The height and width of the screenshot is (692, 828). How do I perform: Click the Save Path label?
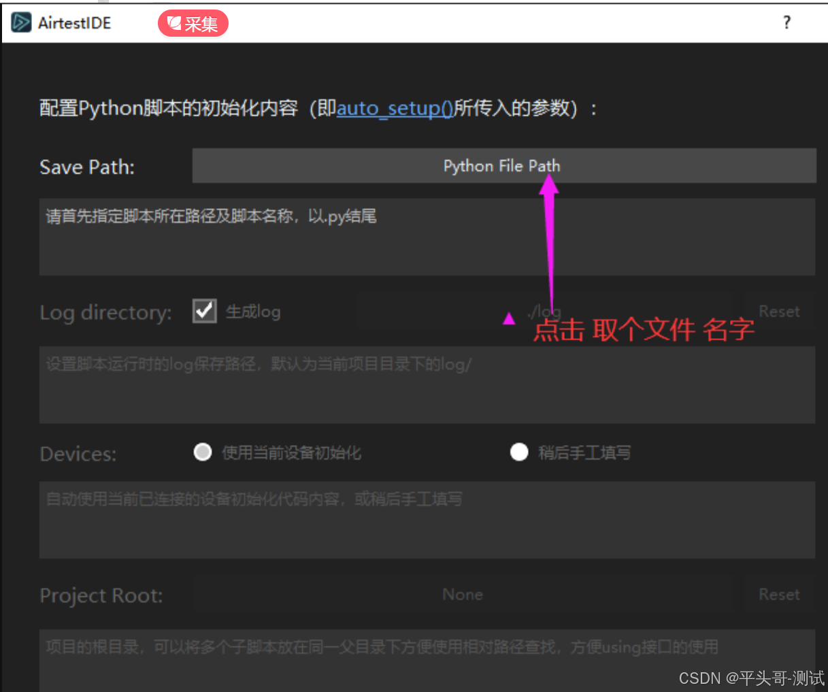tap(87, 167)
